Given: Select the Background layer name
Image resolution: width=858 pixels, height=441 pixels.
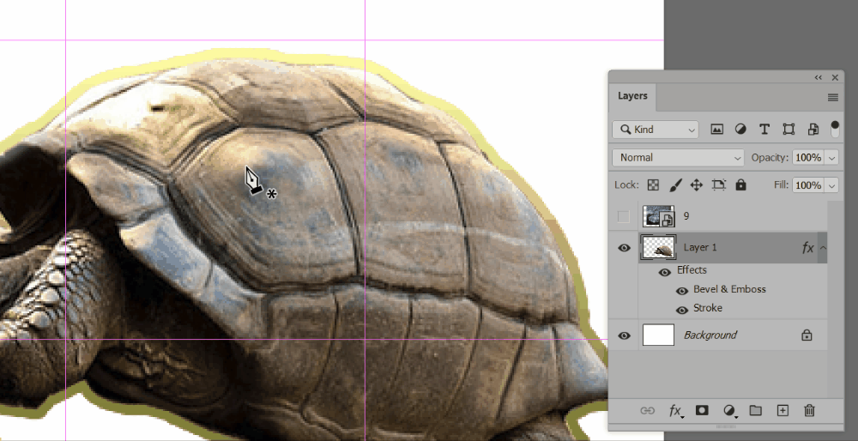Looking at the screenshot, I should [710, 335].
